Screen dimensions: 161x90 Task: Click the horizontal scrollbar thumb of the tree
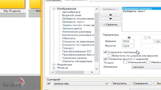pos(69,72)
